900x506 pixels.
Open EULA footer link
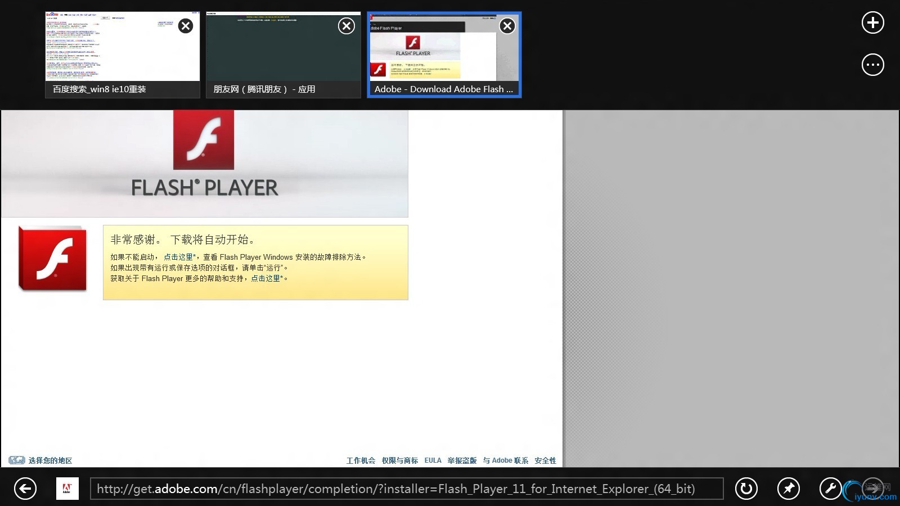433,460
